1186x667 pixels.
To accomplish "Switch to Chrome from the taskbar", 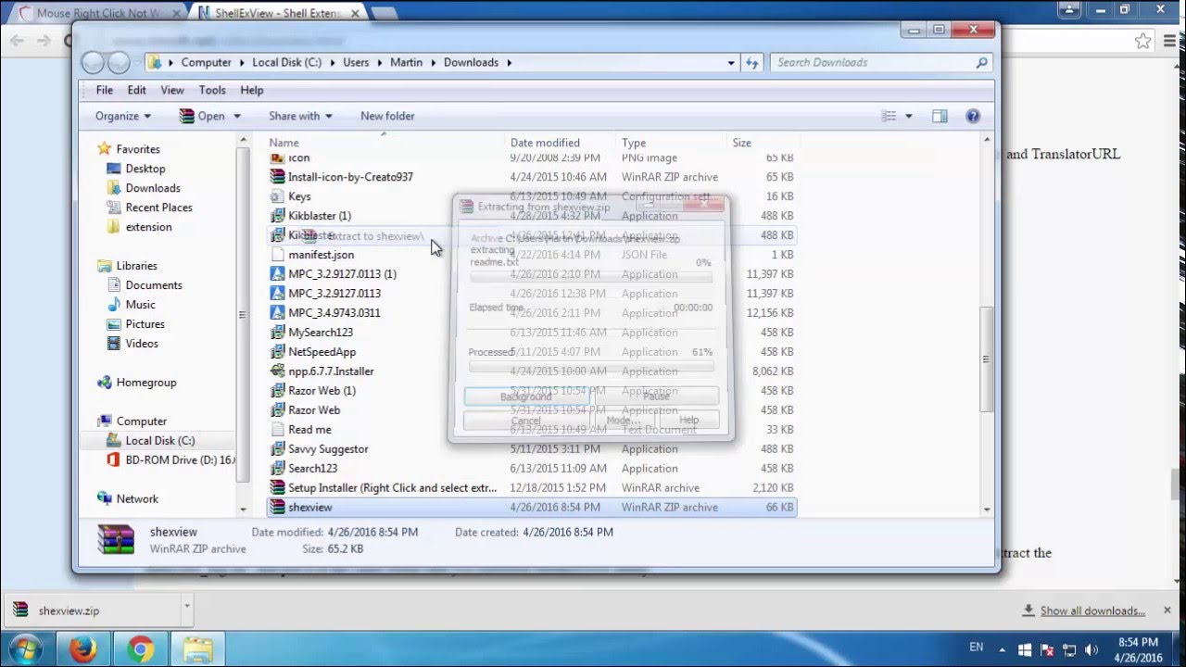I will coord(141,649).
